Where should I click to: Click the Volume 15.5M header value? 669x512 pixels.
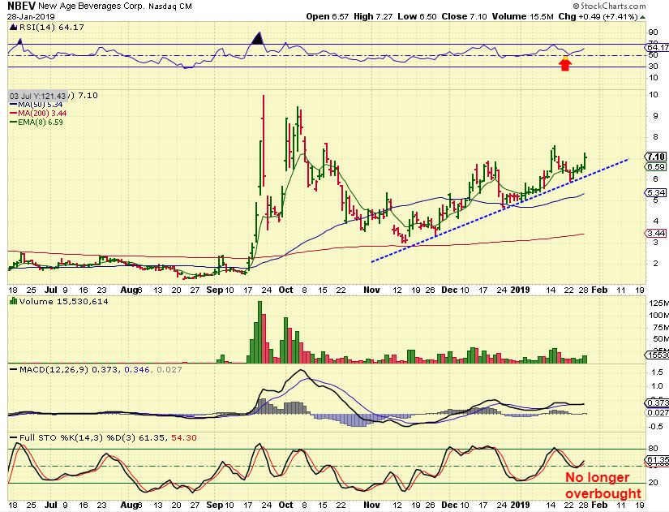tap(523, 17)
